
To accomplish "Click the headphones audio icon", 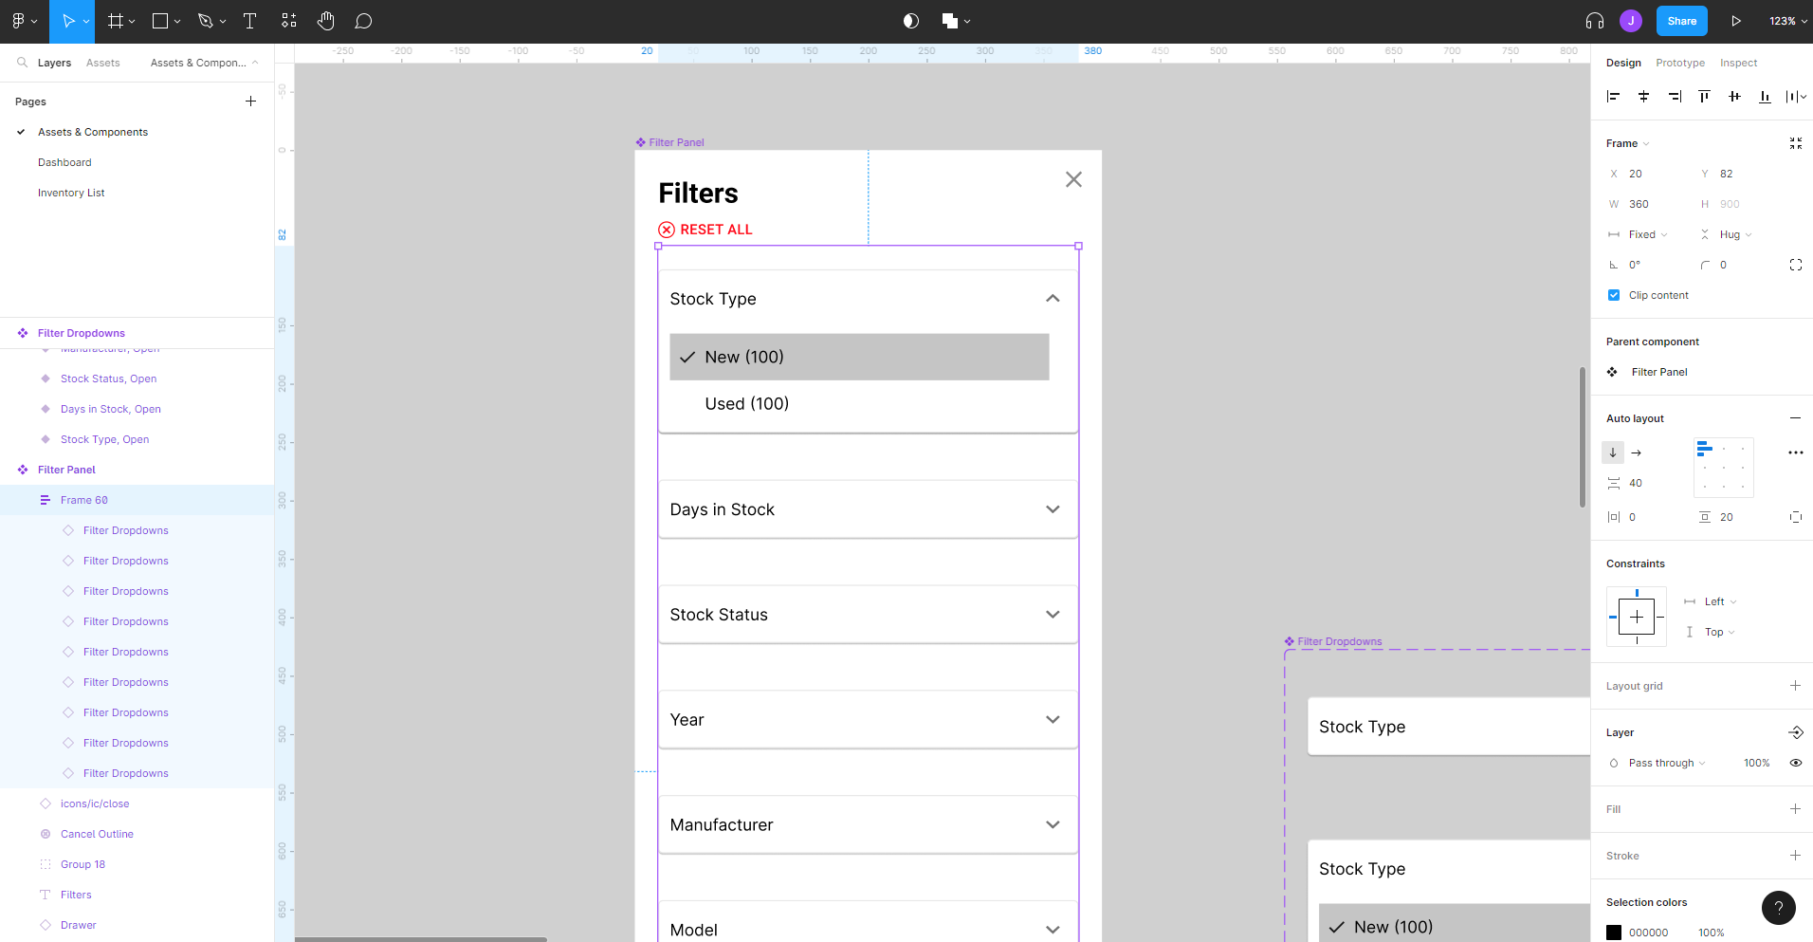I will tap(1595, 21).
